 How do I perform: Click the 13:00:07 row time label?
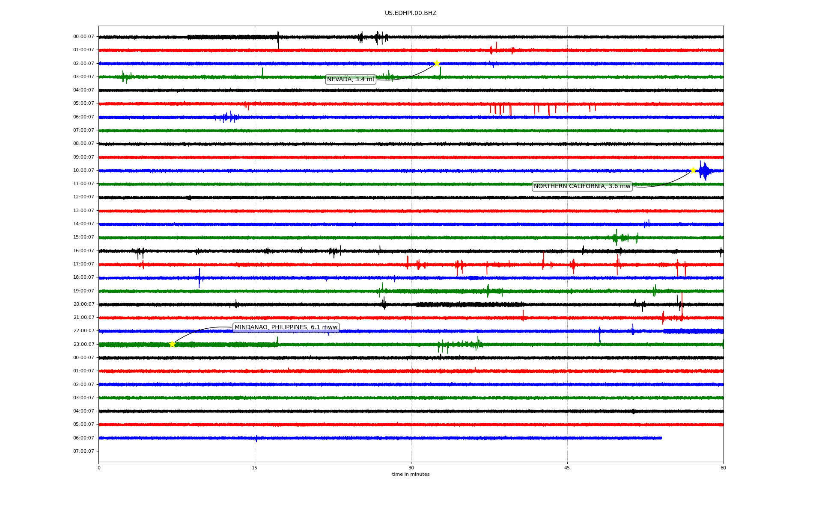(83, 211)
